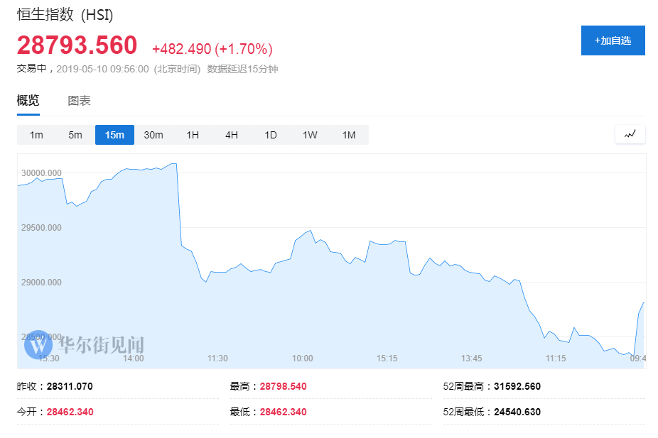Select the 15m interval

pos(114,135)
